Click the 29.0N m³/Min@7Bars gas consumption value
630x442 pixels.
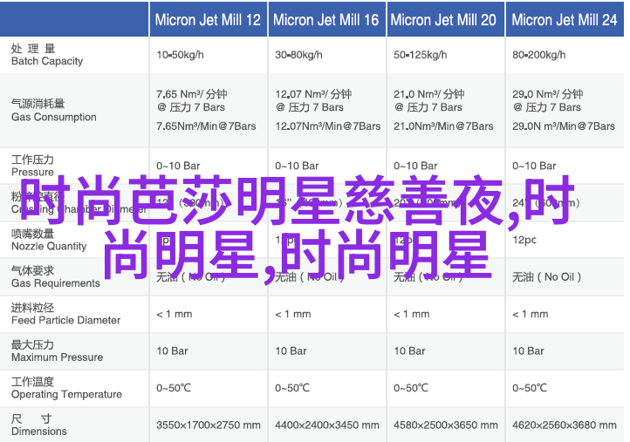click(x=564, y=126)
